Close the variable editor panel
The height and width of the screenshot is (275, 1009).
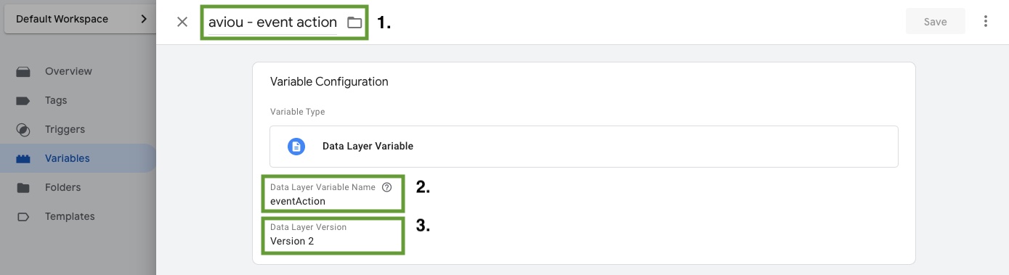pyautogui.click(x=182, y=22)
